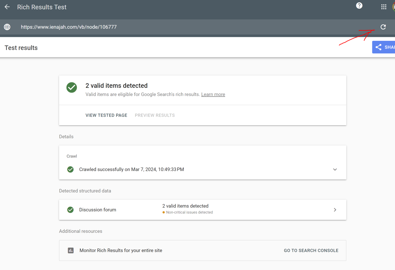Click the green checkmark beside 2 valid items detected
This screenshot has width=395, height=270.
[72, 88]
